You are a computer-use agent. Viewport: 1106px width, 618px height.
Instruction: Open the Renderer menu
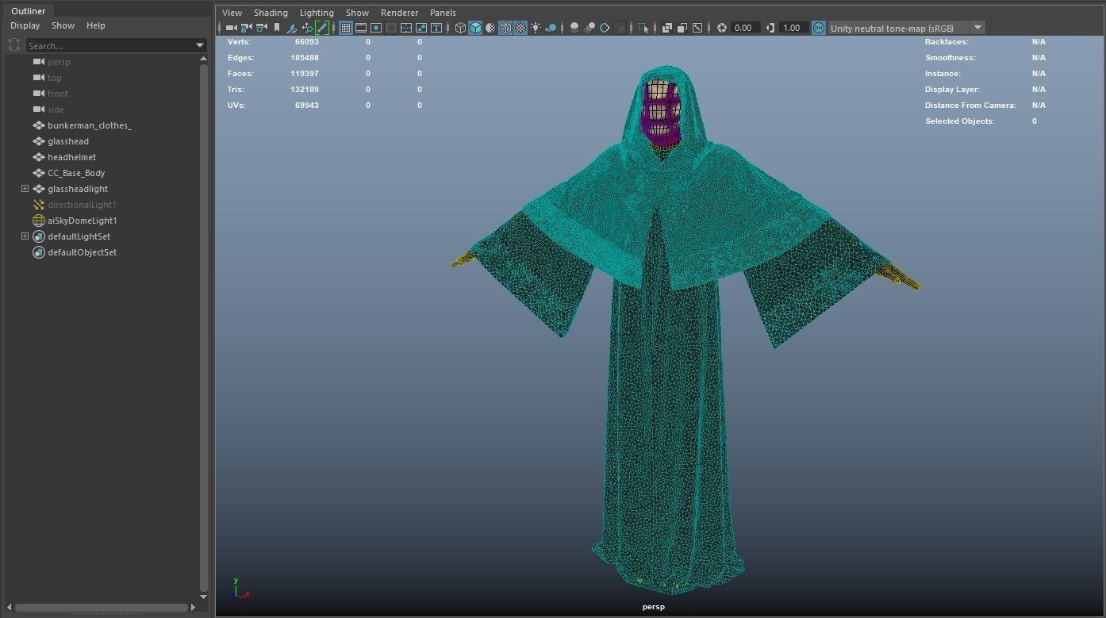coord(399,13)
